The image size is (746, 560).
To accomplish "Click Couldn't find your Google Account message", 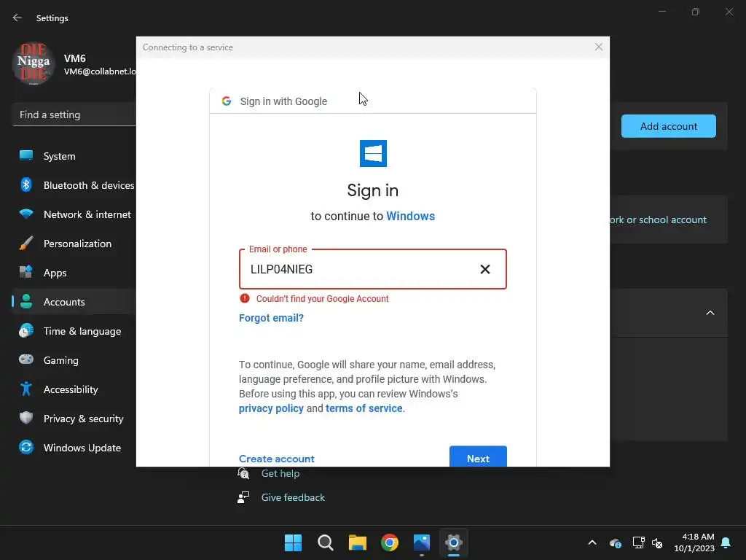I will 323,299.
